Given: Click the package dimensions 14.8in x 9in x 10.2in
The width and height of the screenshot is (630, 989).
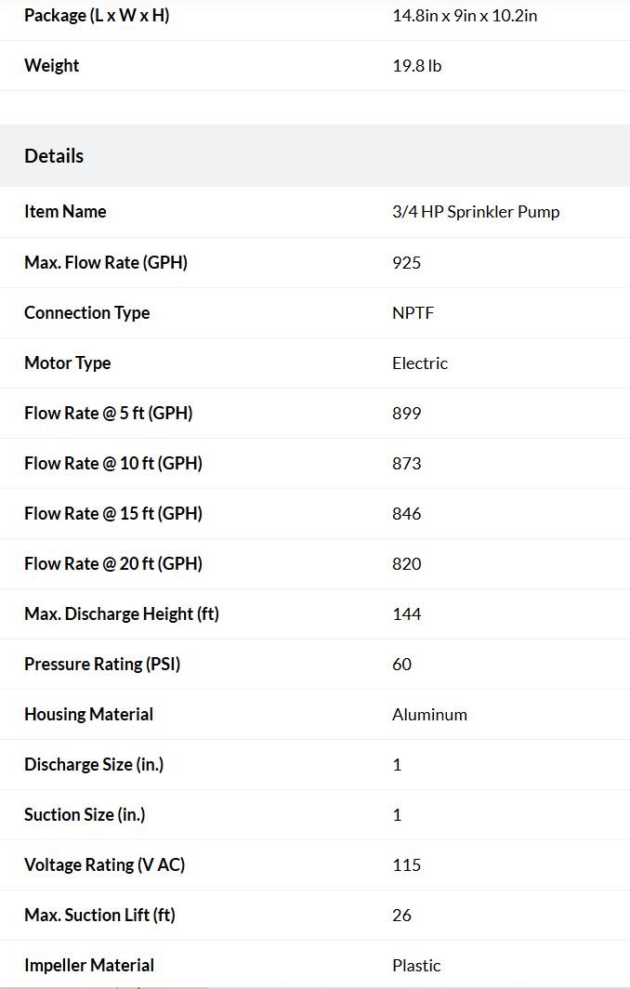Looking at the screenshot, I should click(465, 16).
